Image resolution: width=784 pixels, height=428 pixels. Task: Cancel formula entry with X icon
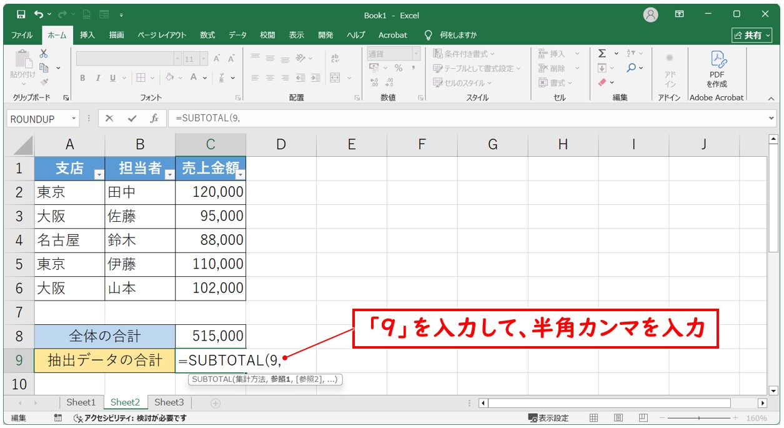(x=109, y=119)
